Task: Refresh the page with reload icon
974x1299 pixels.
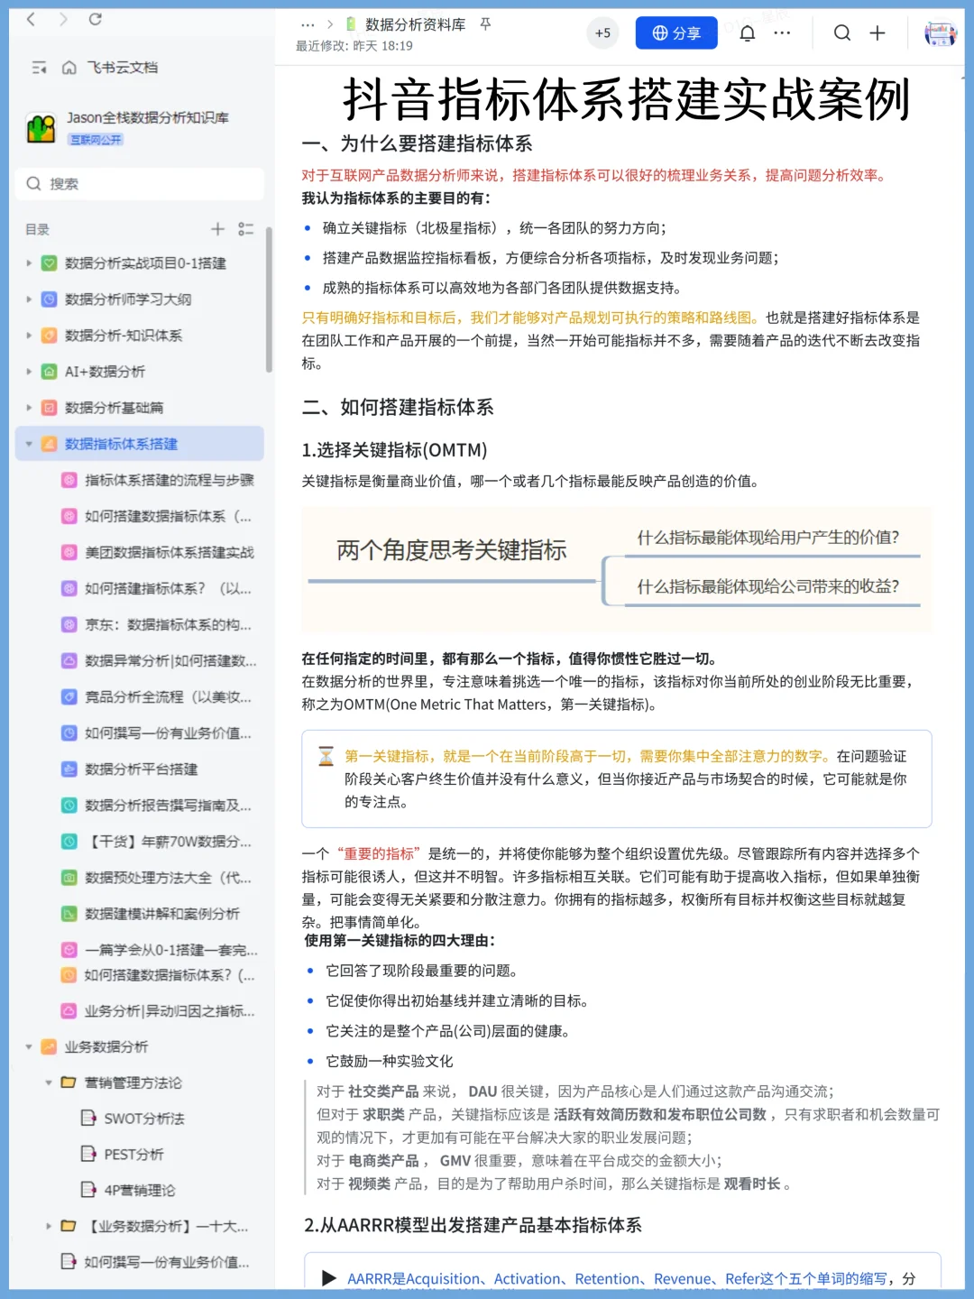Action: tap(96, 18)
